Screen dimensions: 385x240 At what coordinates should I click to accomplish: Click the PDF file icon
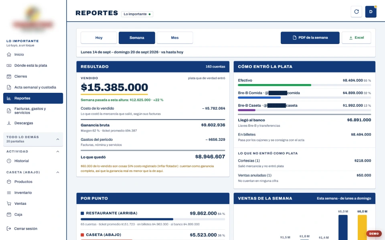tap(294, 38)
